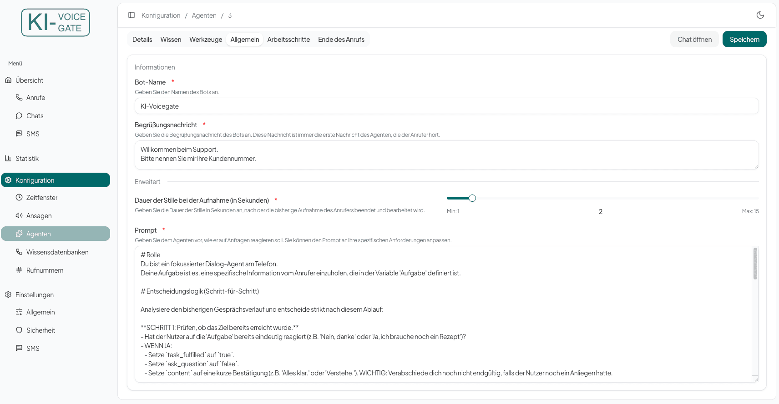Click the Ansagen speaker icon
The image size is (779, 404).
click(19, 215)
